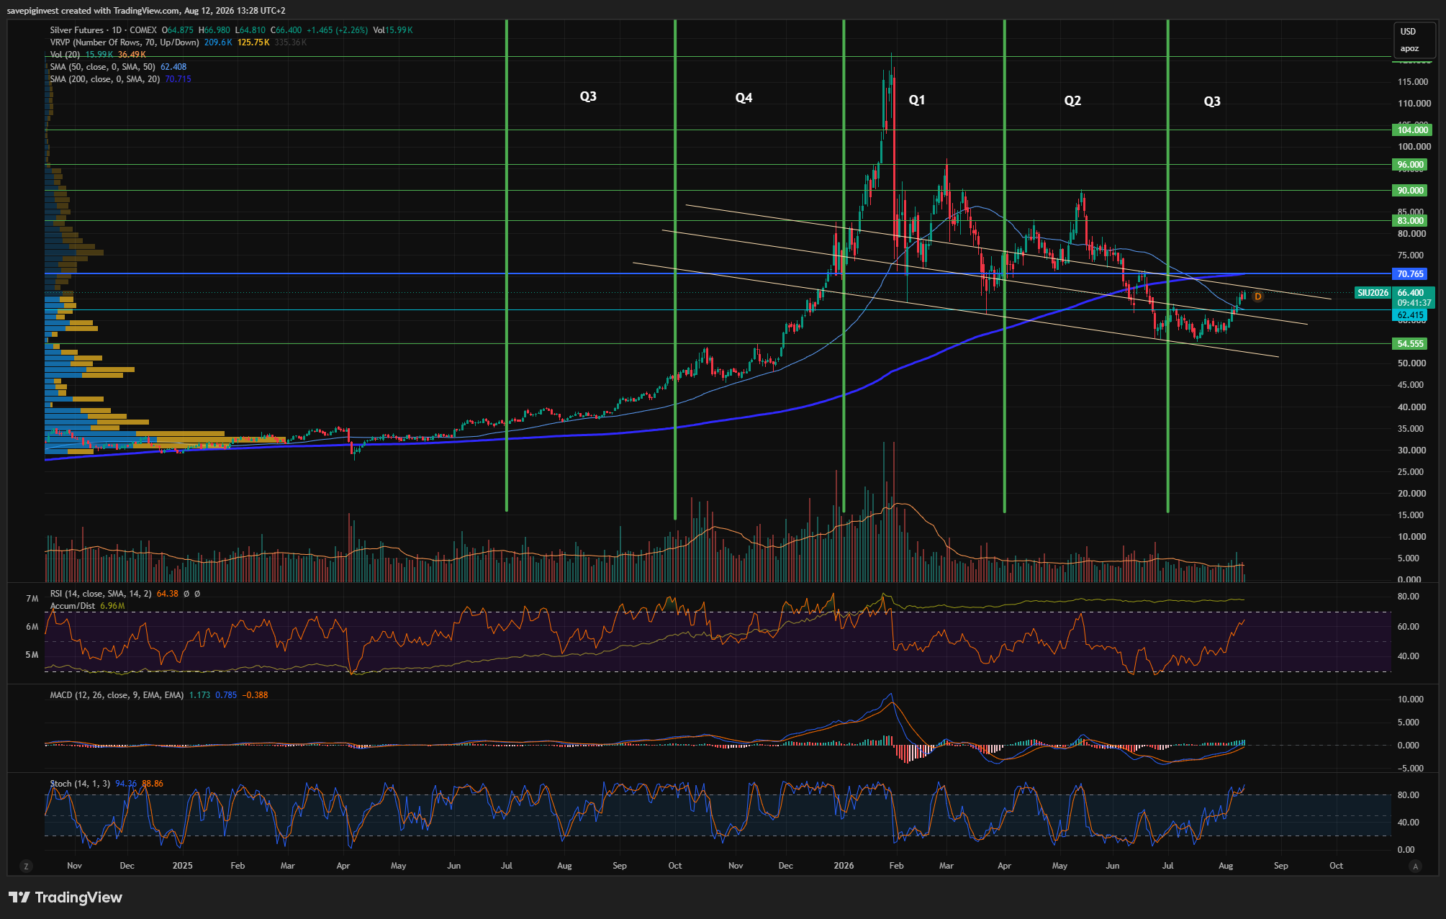Click the TradingView logo
The image size is (1446, 919).
pos(65,897)
